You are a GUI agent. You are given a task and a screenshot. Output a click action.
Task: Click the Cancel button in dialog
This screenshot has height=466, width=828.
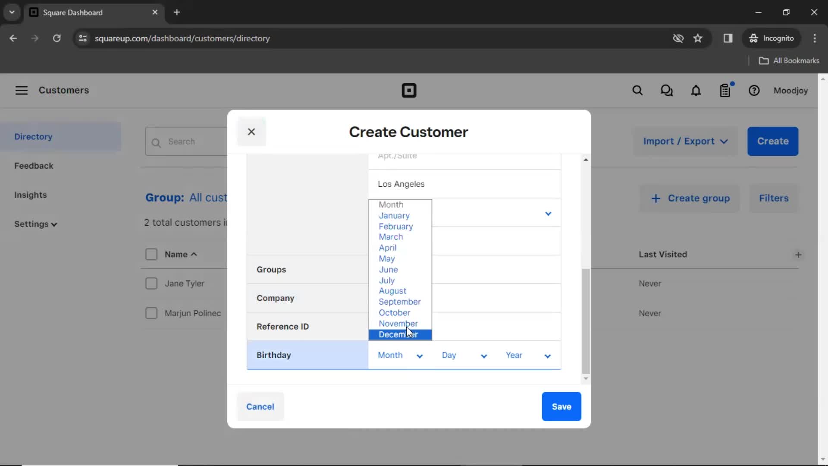pos(260,406)
